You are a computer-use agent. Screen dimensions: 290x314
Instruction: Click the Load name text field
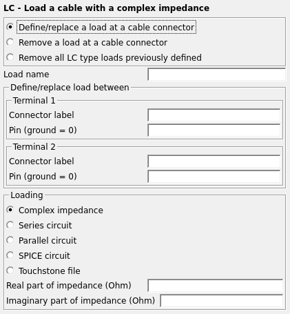point(216,75)
